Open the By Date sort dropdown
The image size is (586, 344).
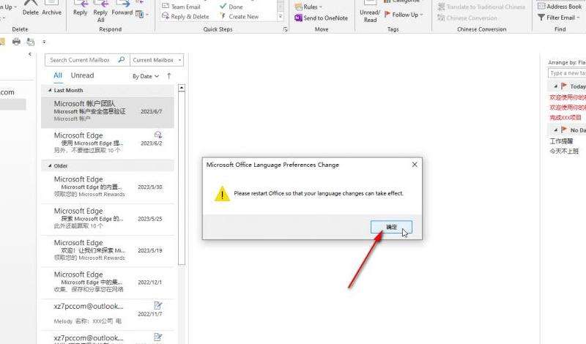click(146, 76)
